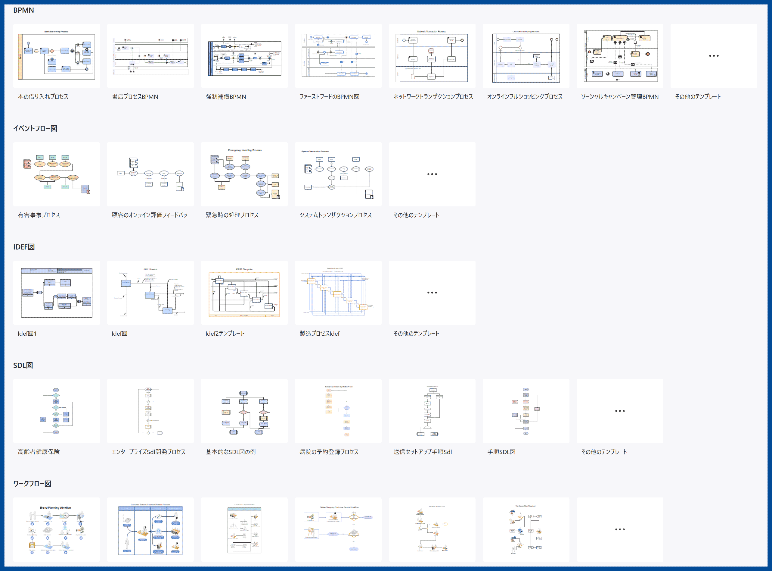Open Brand Planning Workflow template thumbnail
The width and height of the screenshot is (772, 571).
coord(56,529)
